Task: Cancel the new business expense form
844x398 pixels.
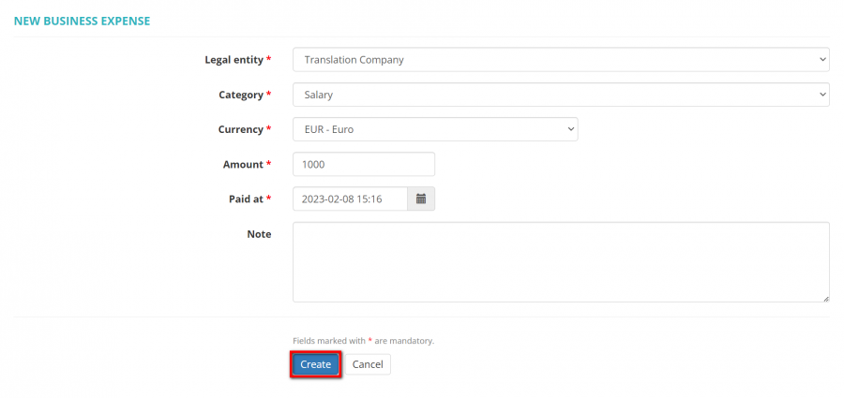Action: (368, 364)
